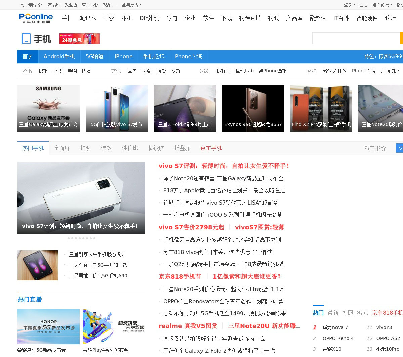403x357 pixels.
Task: Select the 拍照 tab beside 全面屏
Action: coord(85,148)
